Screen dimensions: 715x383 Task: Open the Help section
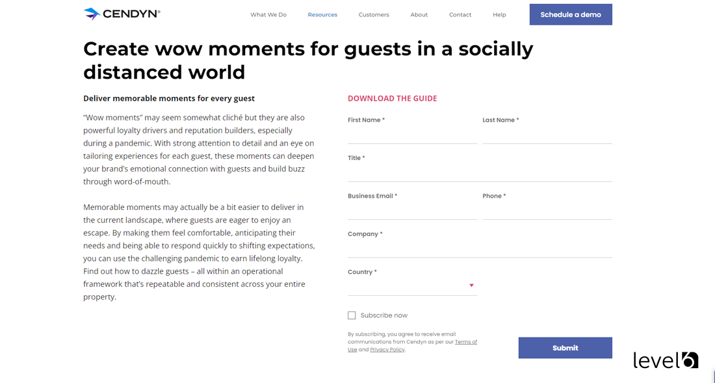[499, 14]
